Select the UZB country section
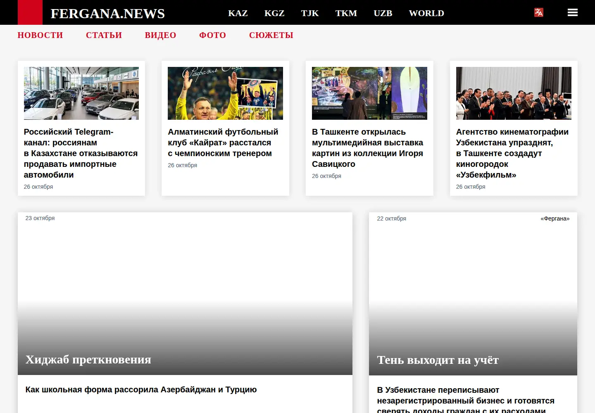 point(383,13)
